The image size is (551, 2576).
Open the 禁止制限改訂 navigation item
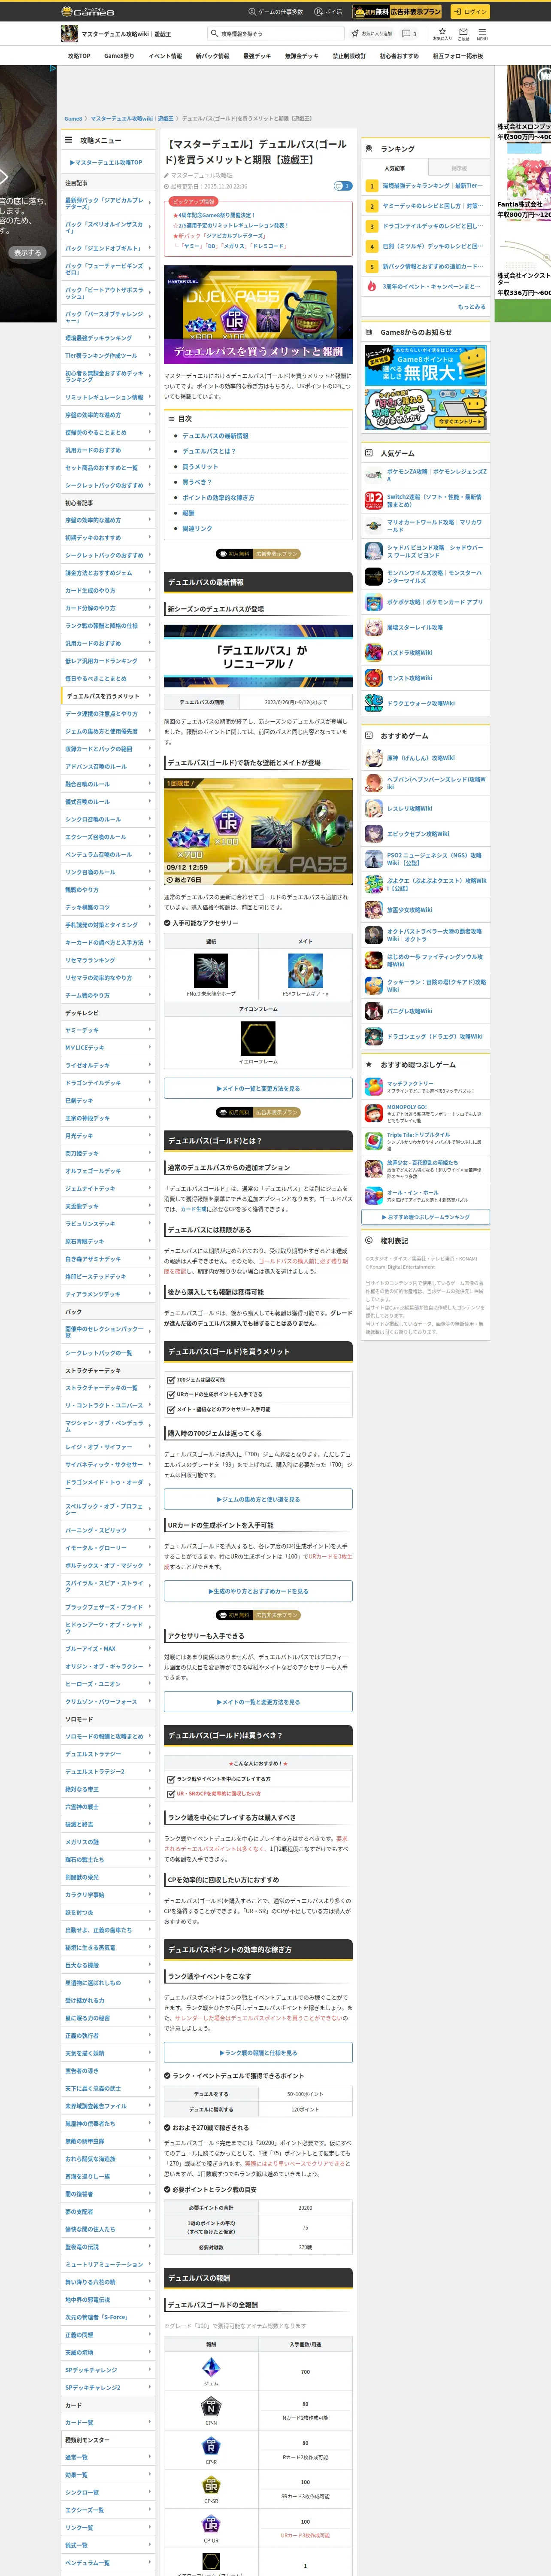coord(349,56)
